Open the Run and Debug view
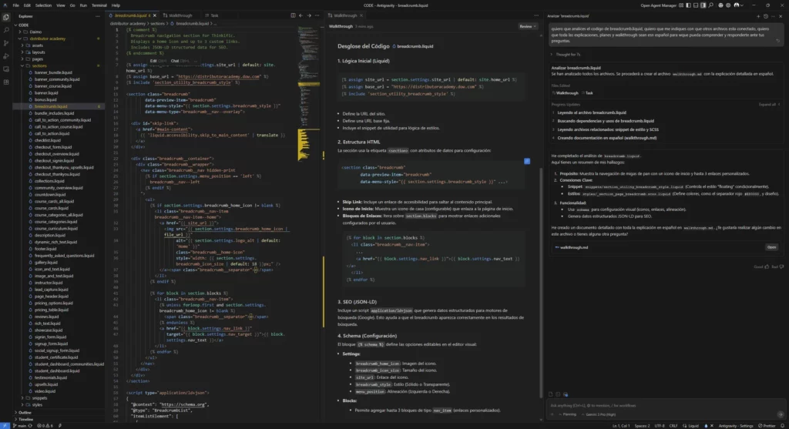 [x=6, y=56]
